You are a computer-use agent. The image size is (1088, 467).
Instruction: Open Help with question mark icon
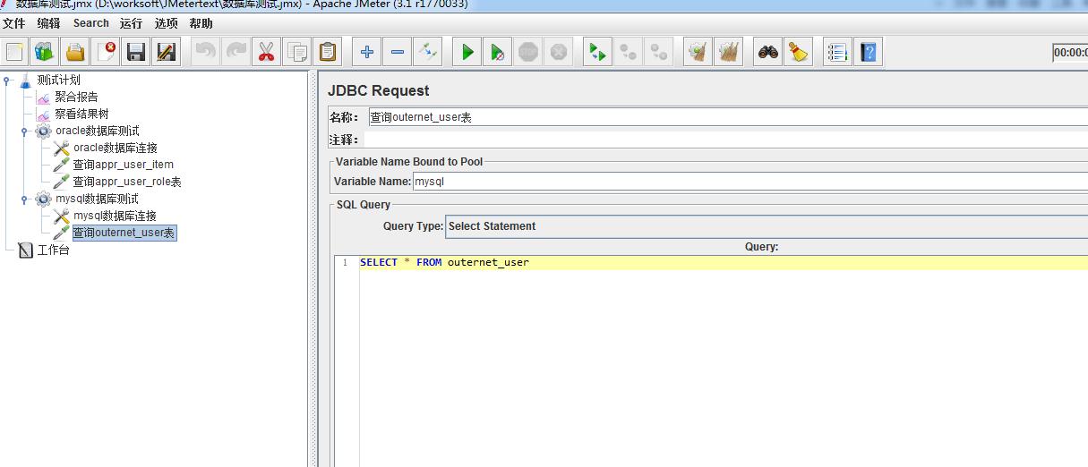(x=868, y=52)
